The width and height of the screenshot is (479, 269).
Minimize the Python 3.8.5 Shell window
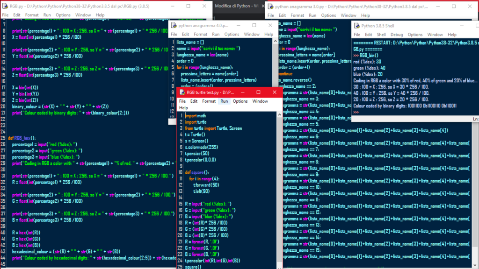462,26
